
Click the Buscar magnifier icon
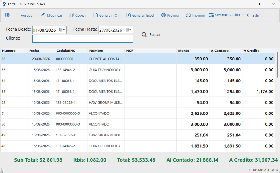144,35
